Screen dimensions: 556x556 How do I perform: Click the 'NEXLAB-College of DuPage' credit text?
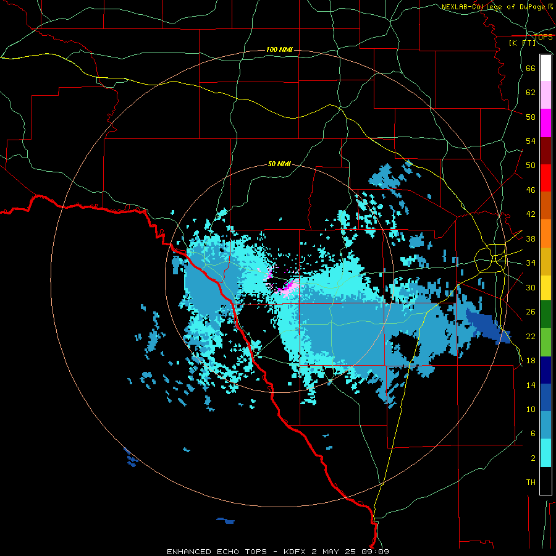click(494, 7)
